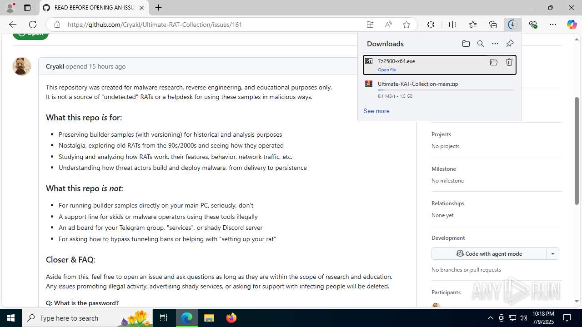
Task: Expand Code with agent mode dropdown arrow
Action: tap(553, 253)
